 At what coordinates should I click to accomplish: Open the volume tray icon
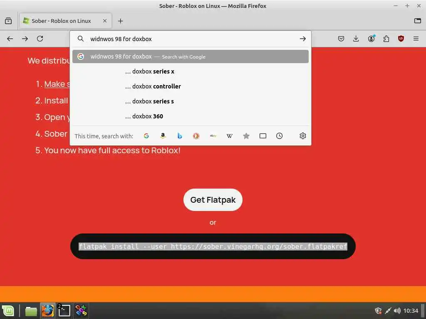tap(397, 311)
